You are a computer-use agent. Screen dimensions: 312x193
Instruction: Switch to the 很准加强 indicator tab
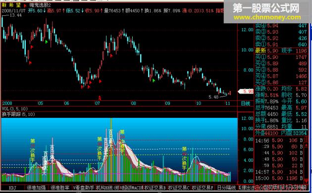(x=36, y=188)
